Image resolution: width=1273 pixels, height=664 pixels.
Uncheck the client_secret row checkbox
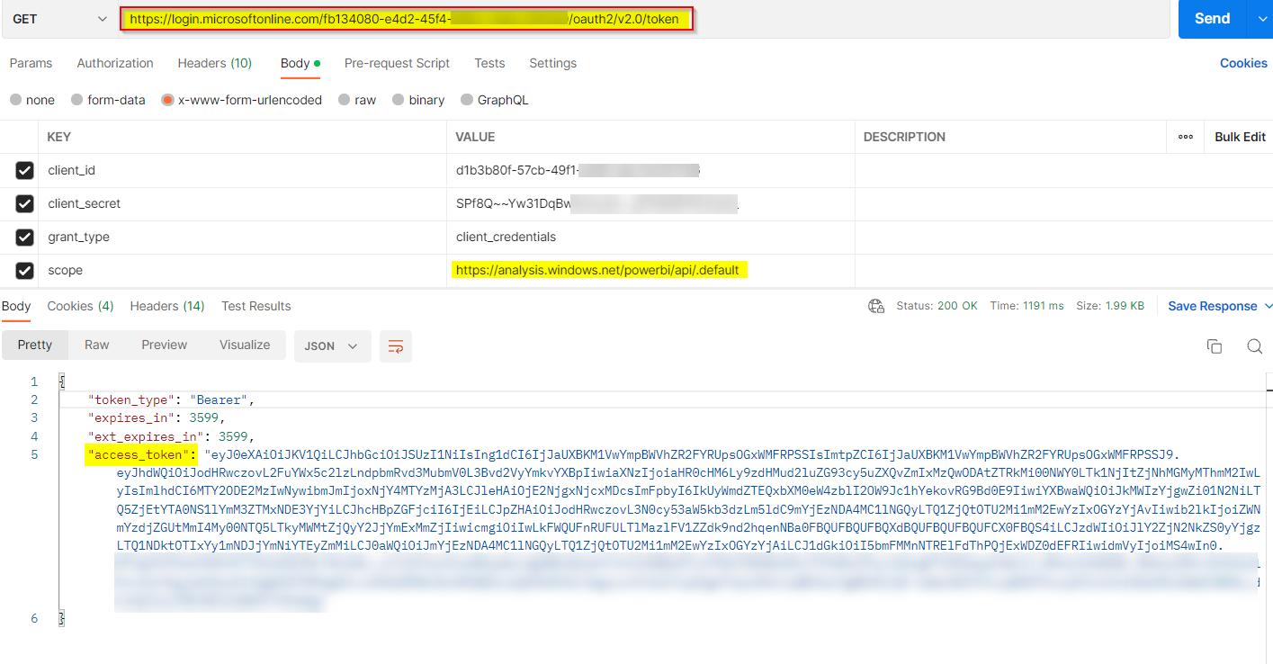tap(24, 204)
